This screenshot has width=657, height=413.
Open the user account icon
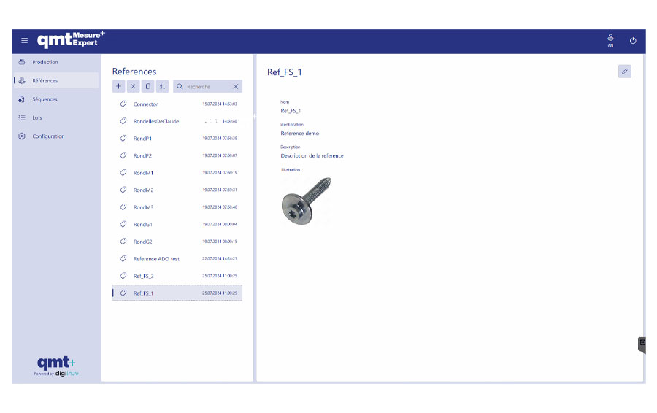click(x=610, y=40)
